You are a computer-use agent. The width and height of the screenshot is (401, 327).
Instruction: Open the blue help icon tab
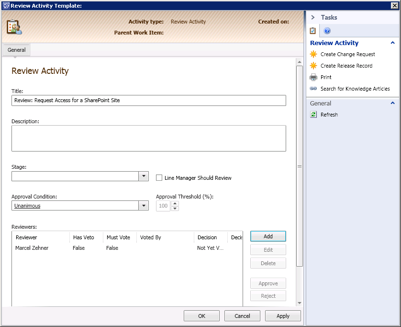pos(327,31)
